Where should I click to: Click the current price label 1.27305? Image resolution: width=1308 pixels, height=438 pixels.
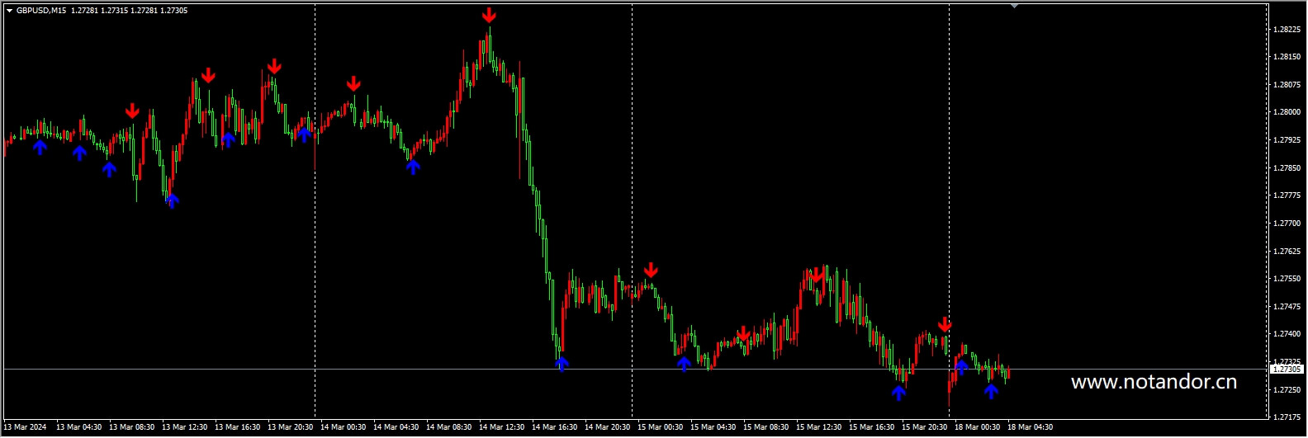(1287, 370)
